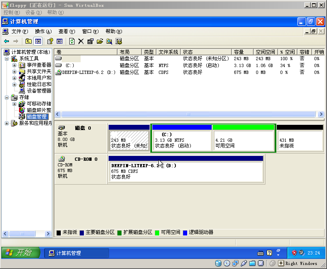The width and height of the screenshot is (327, 269).
Task: Click the VirtualBox shared folders status icon
Action: [x=252, y=263]
